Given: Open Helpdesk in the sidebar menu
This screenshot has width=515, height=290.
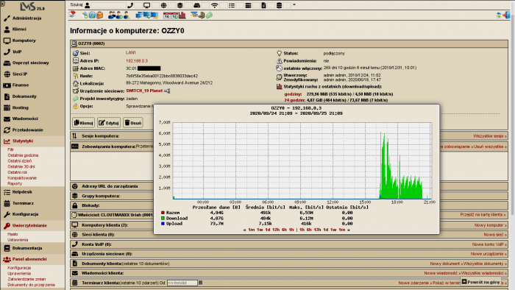Looking at the screenshot, I should click(32, 192).
